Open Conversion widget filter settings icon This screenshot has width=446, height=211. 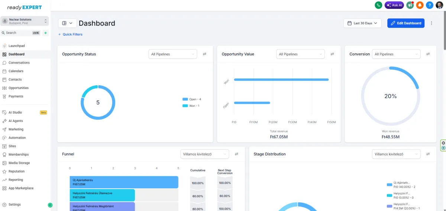(x=428, y=54)
